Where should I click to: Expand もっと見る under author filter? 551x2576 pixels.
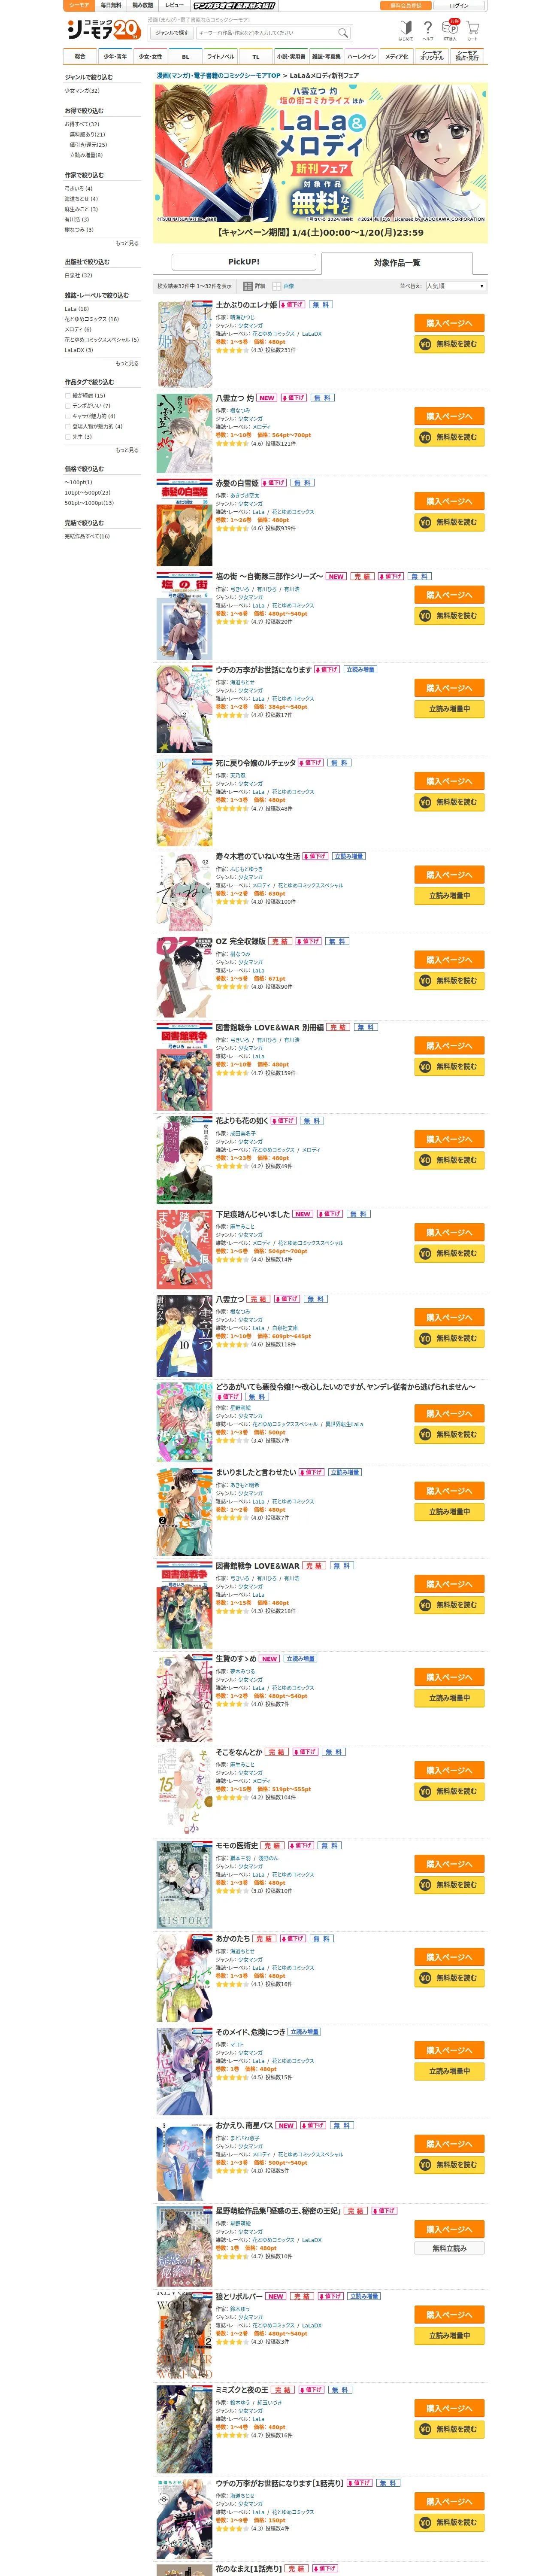pos(127,243)
